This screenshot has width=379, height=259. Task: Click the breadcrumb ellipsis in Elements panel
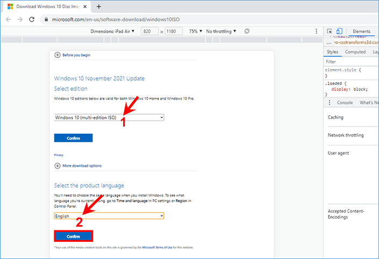pyautogui.click(x=328, y=43)
